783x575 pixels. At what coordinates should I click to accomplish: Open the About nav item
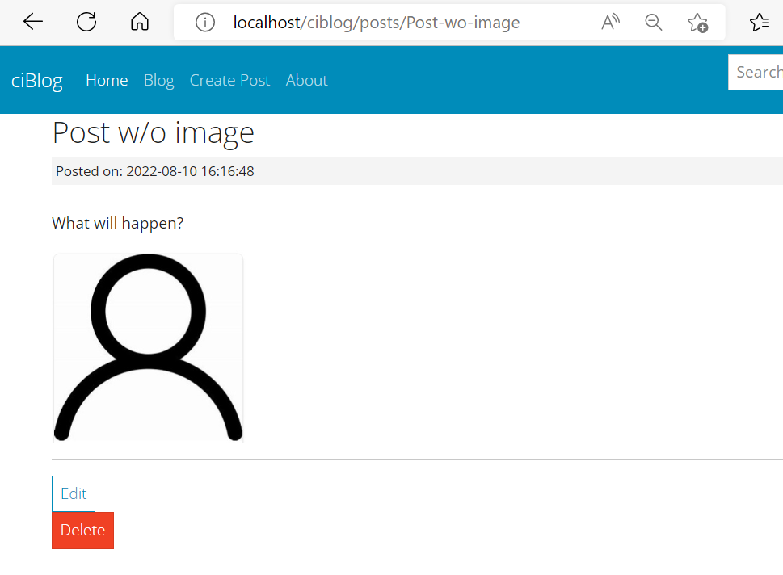[306, 81]
